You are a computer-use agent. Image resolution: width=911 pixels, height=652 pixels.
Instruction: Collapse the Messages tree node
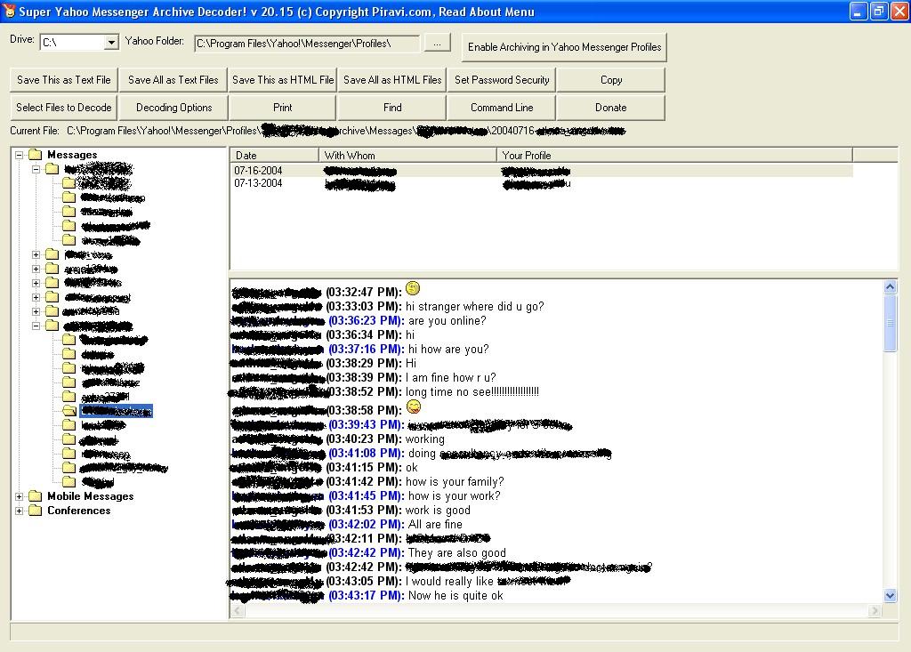tap(20, 155)
